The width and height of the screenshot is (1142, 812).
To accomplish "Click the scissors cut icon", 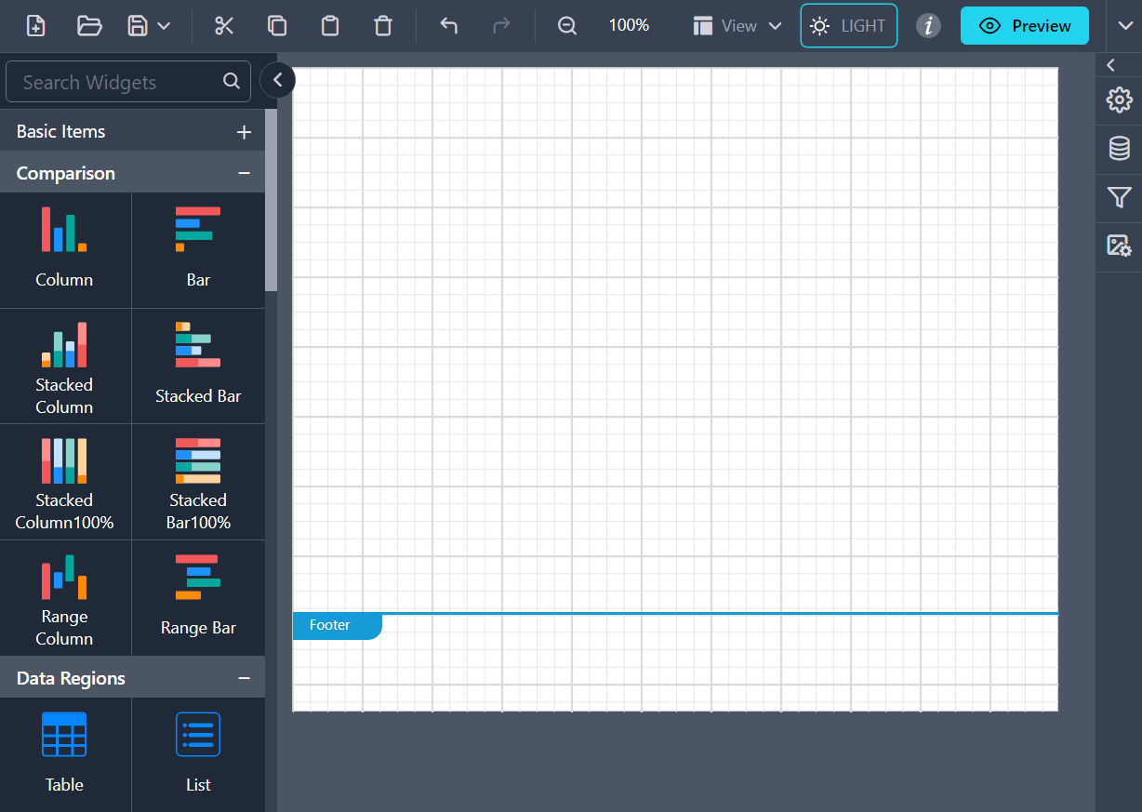I will pos(224,26).
